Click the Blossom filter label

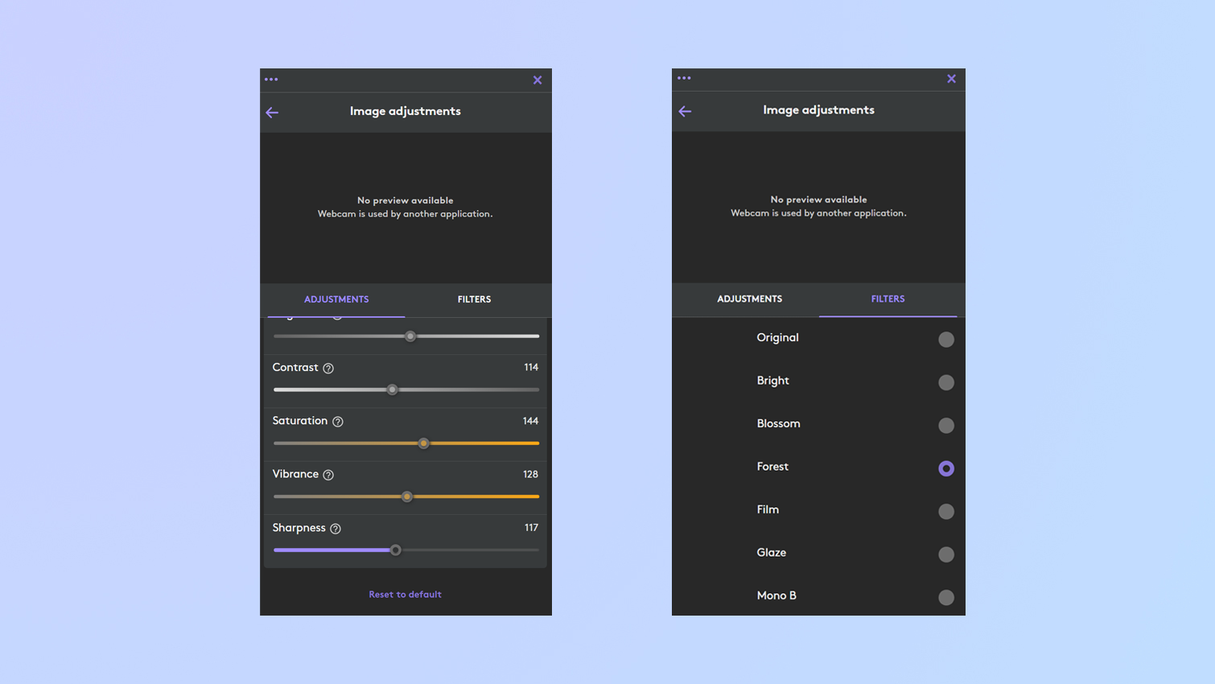tap(778, 423)
